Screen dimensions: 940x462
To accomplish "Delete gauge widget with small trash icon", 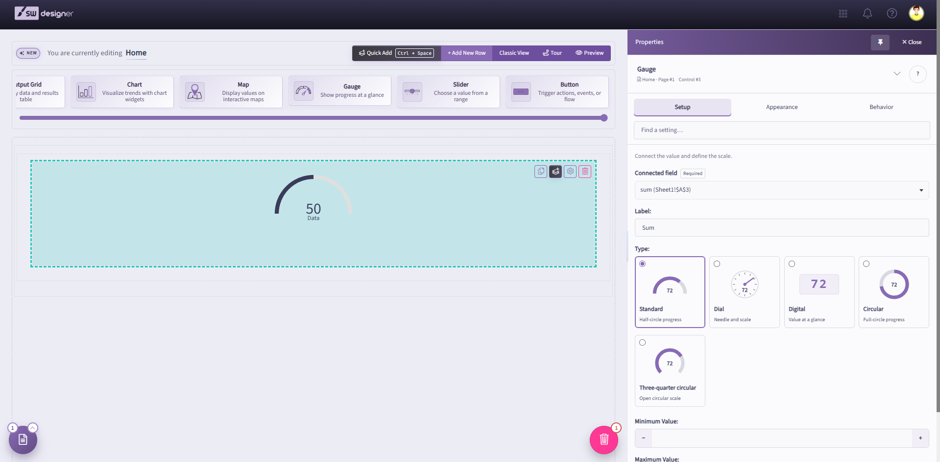I will click(x=585, y=172).
